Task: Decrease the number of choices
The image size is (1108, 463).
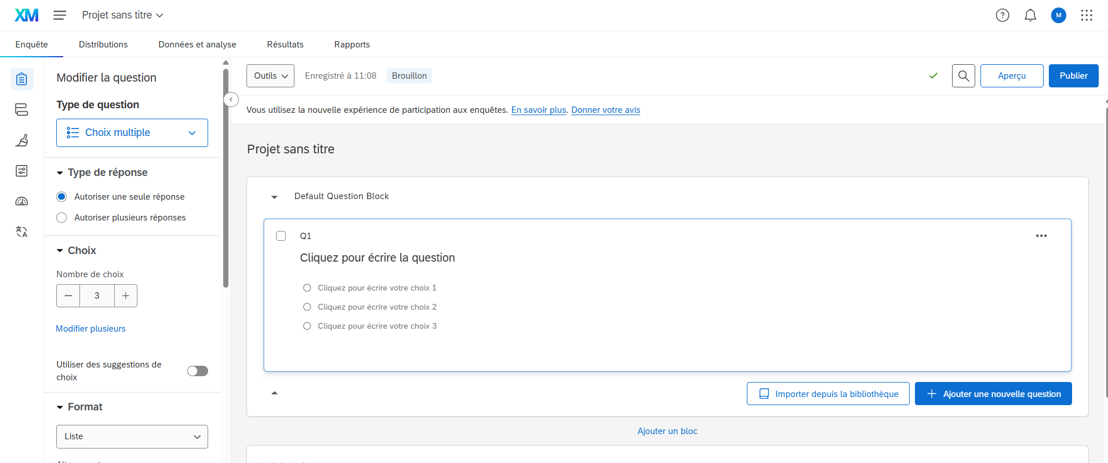Action: click(x=68, y=296)
